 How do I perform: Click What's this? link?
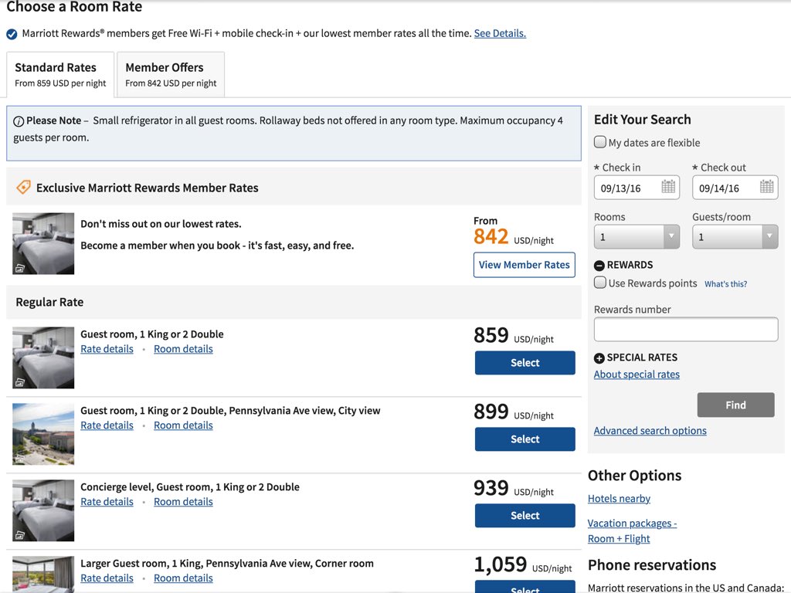point(725,284)
